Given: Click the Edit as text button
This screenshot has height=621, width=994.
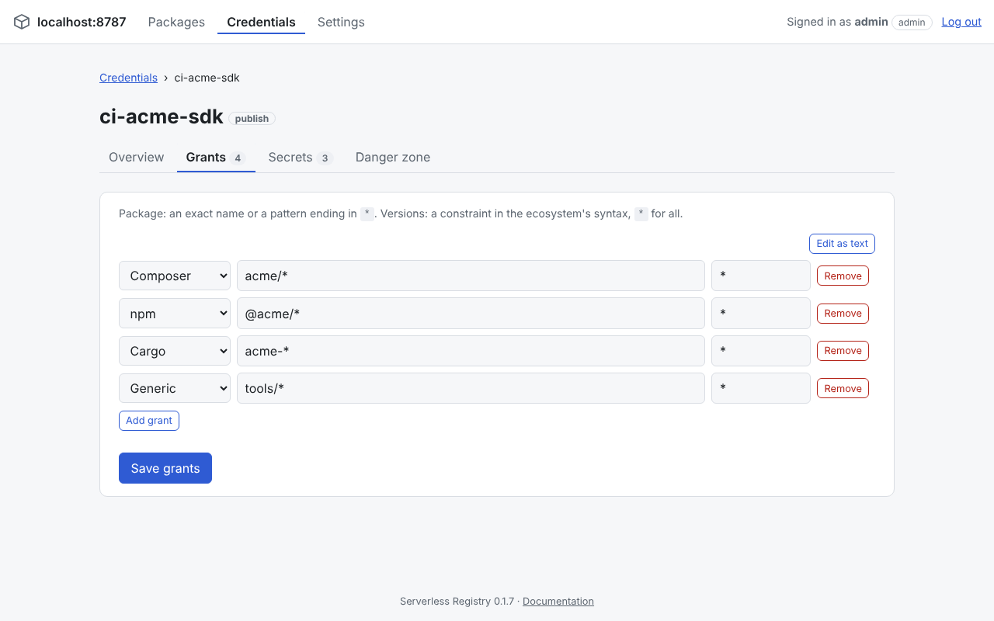Looking at the screenshot, I should point(842,244).
